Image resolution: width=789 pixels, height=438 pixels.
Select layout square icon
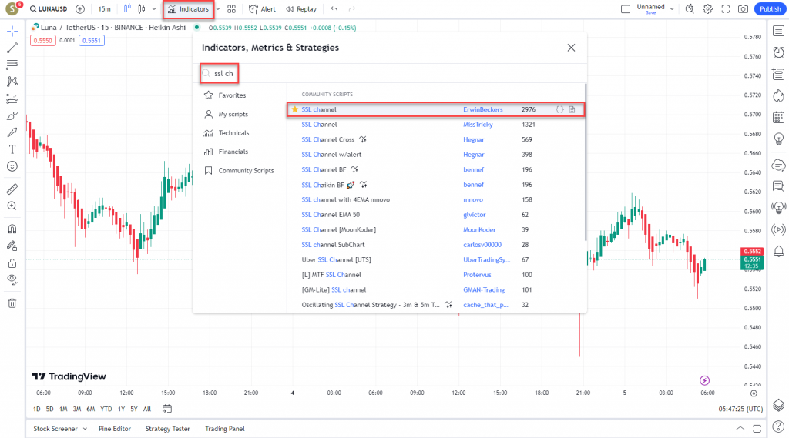coord(626,9)
